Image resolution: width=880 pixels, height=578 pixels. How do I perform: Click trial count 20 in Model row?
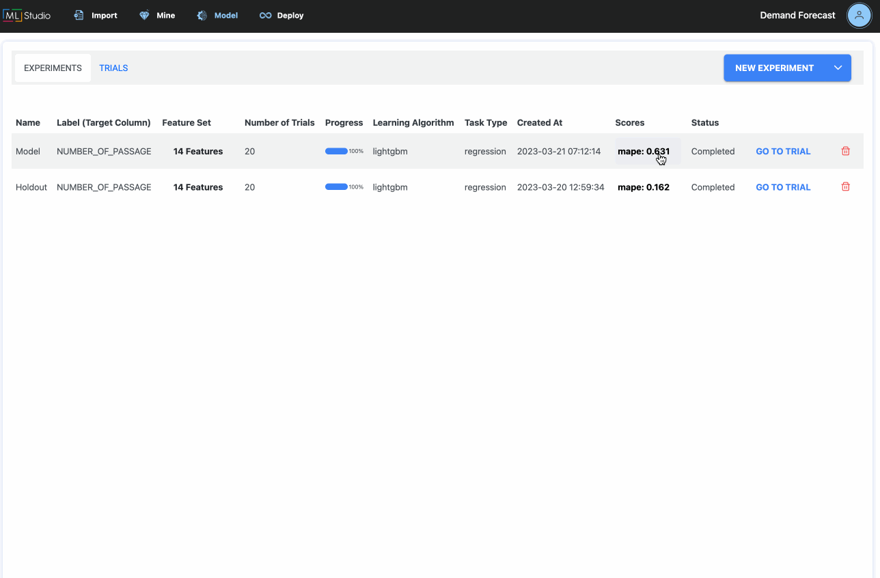click(249, 151)
